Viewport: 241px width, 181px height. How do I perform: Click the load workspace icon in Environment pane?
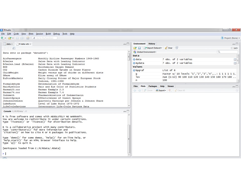coord(135,48)
